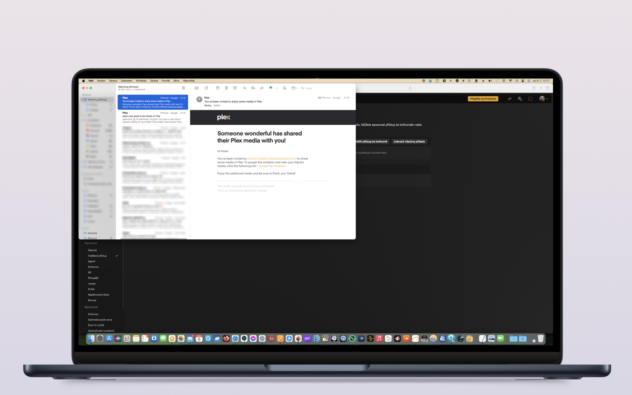The height and width of the screenshot is (395, 632).
Task: Open the Zobrazení menu
Action: [x=126, y=81]
